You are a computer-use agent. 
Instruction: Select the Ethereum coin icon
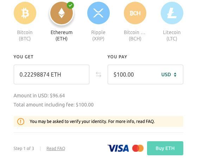[62, 13]
